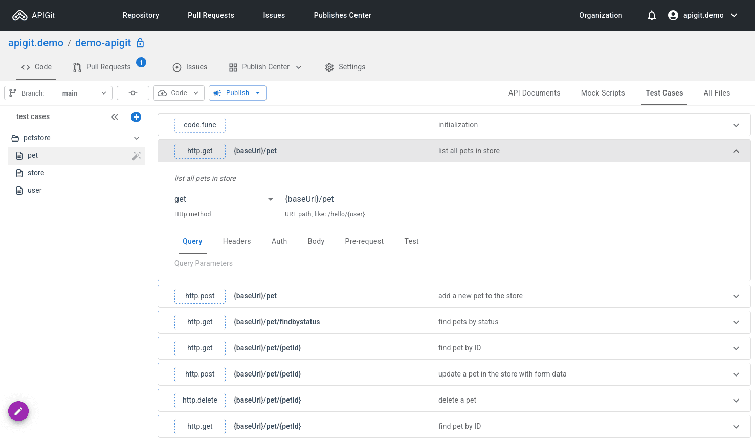Collapse the test cases sidebar panel

tap(115, 117)
